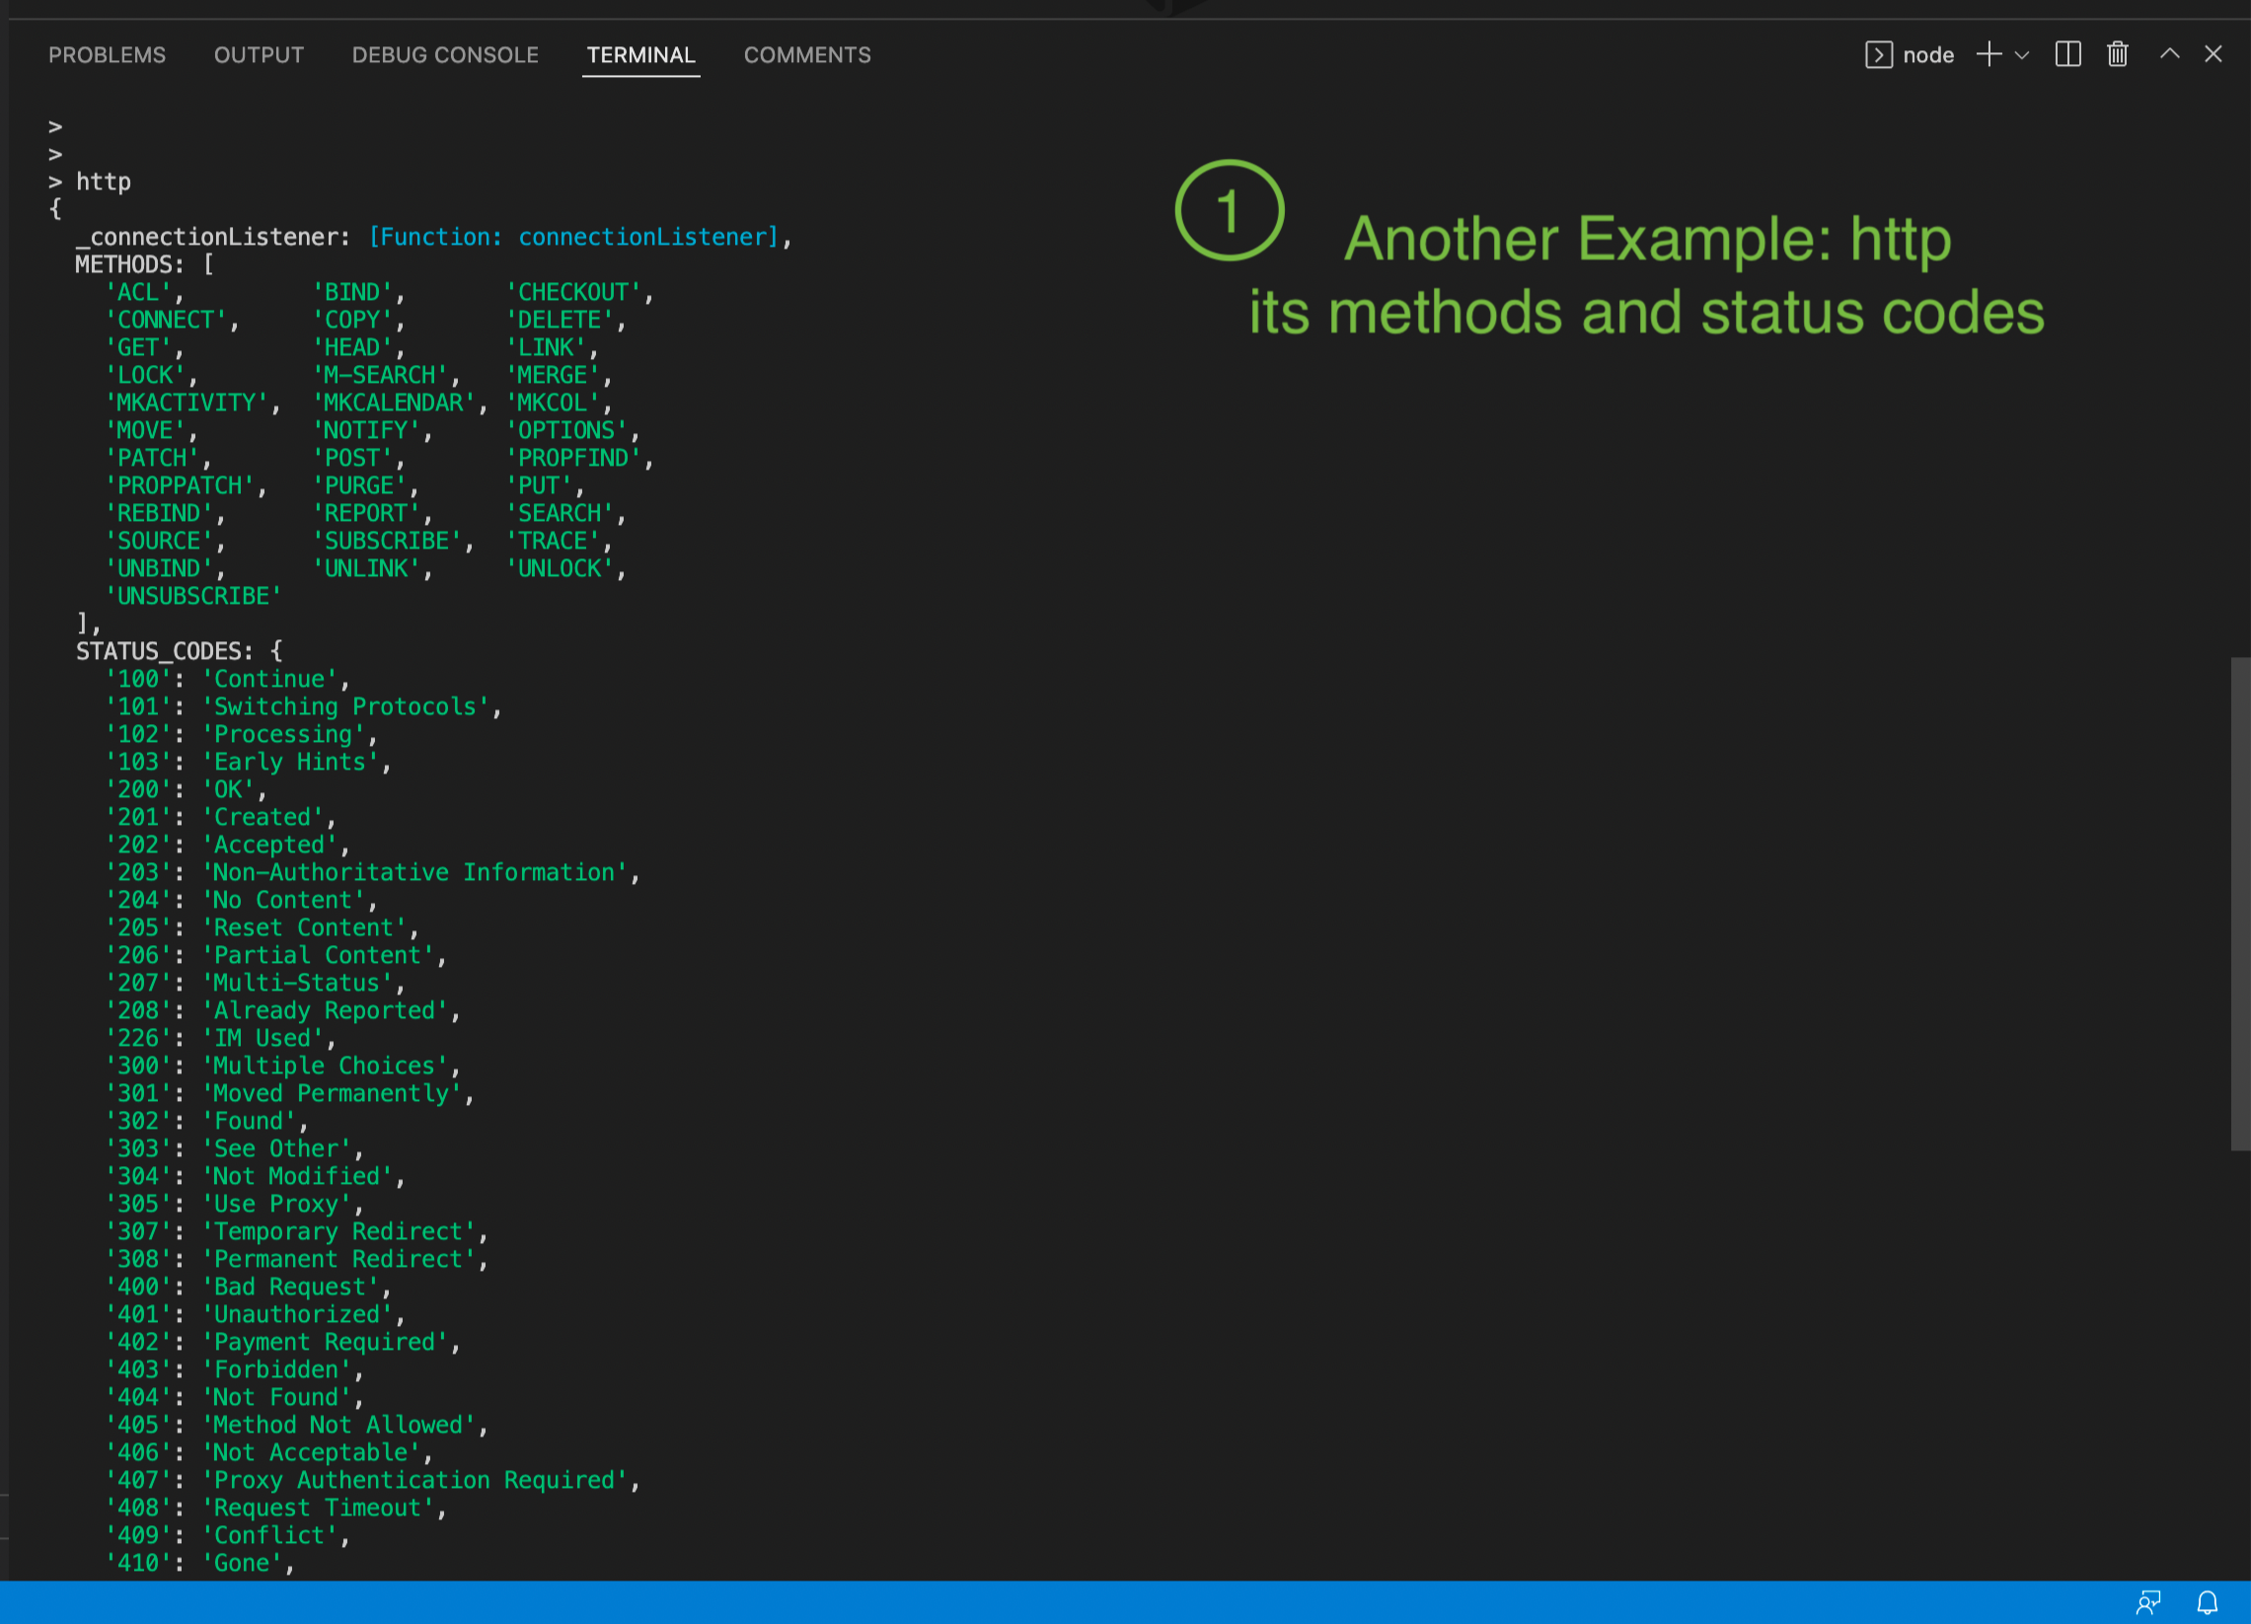Click the node terminal name label
This screenshot has height=1624, width=2251.
(1928, 55)
